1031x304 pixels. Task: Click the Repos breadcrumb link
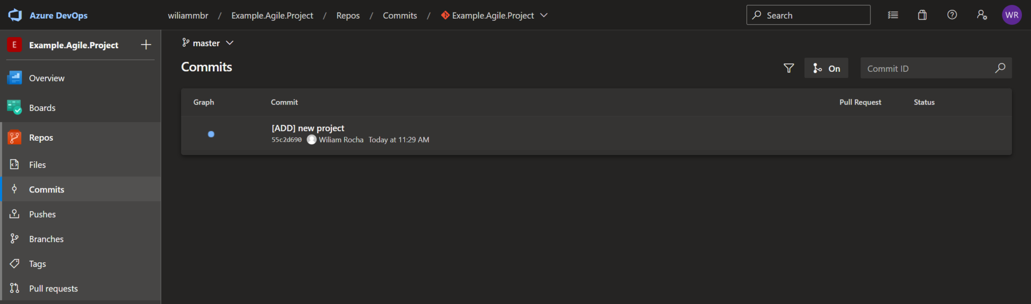click(348, 16)
